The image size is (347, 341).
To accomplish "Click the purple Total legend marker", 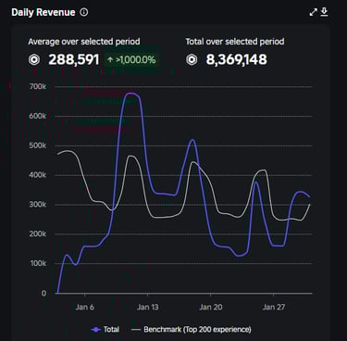I will tap(96, 330).
